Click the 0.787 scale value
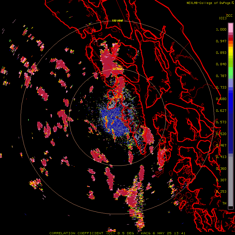Viewport: 235px width, 235px height. point(221,76)
